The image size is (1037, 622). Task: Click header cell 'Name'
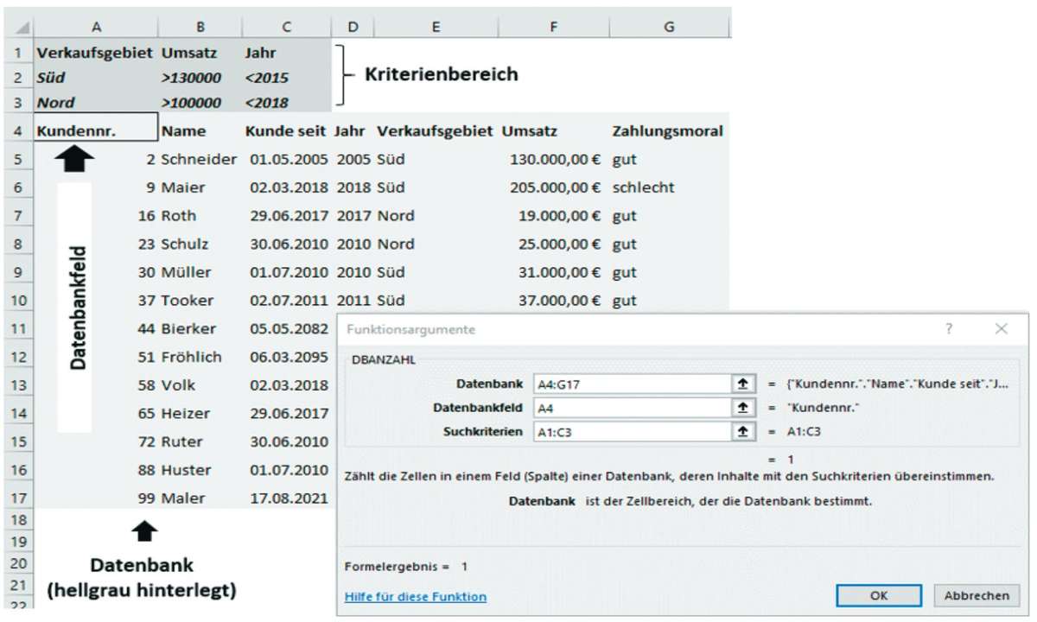(x=200, y=132)
